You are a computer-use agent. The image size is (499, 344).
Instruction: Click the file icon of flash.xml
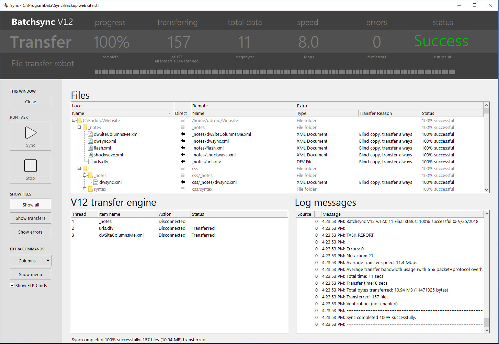90,148
